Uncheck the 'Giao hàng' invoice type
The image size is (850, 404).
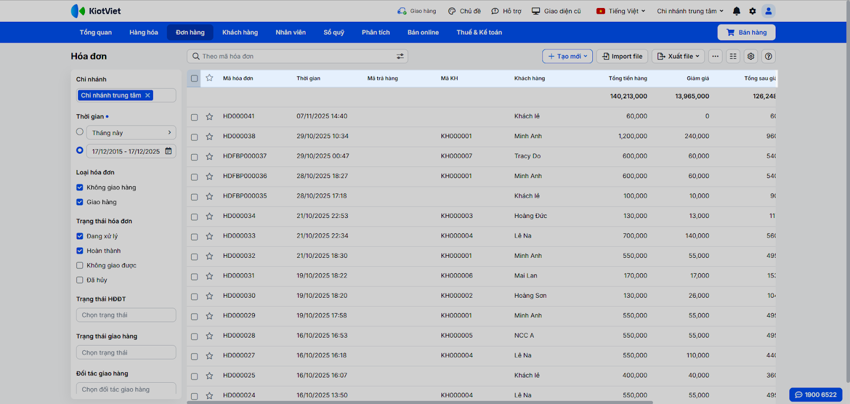click(80, 202)
